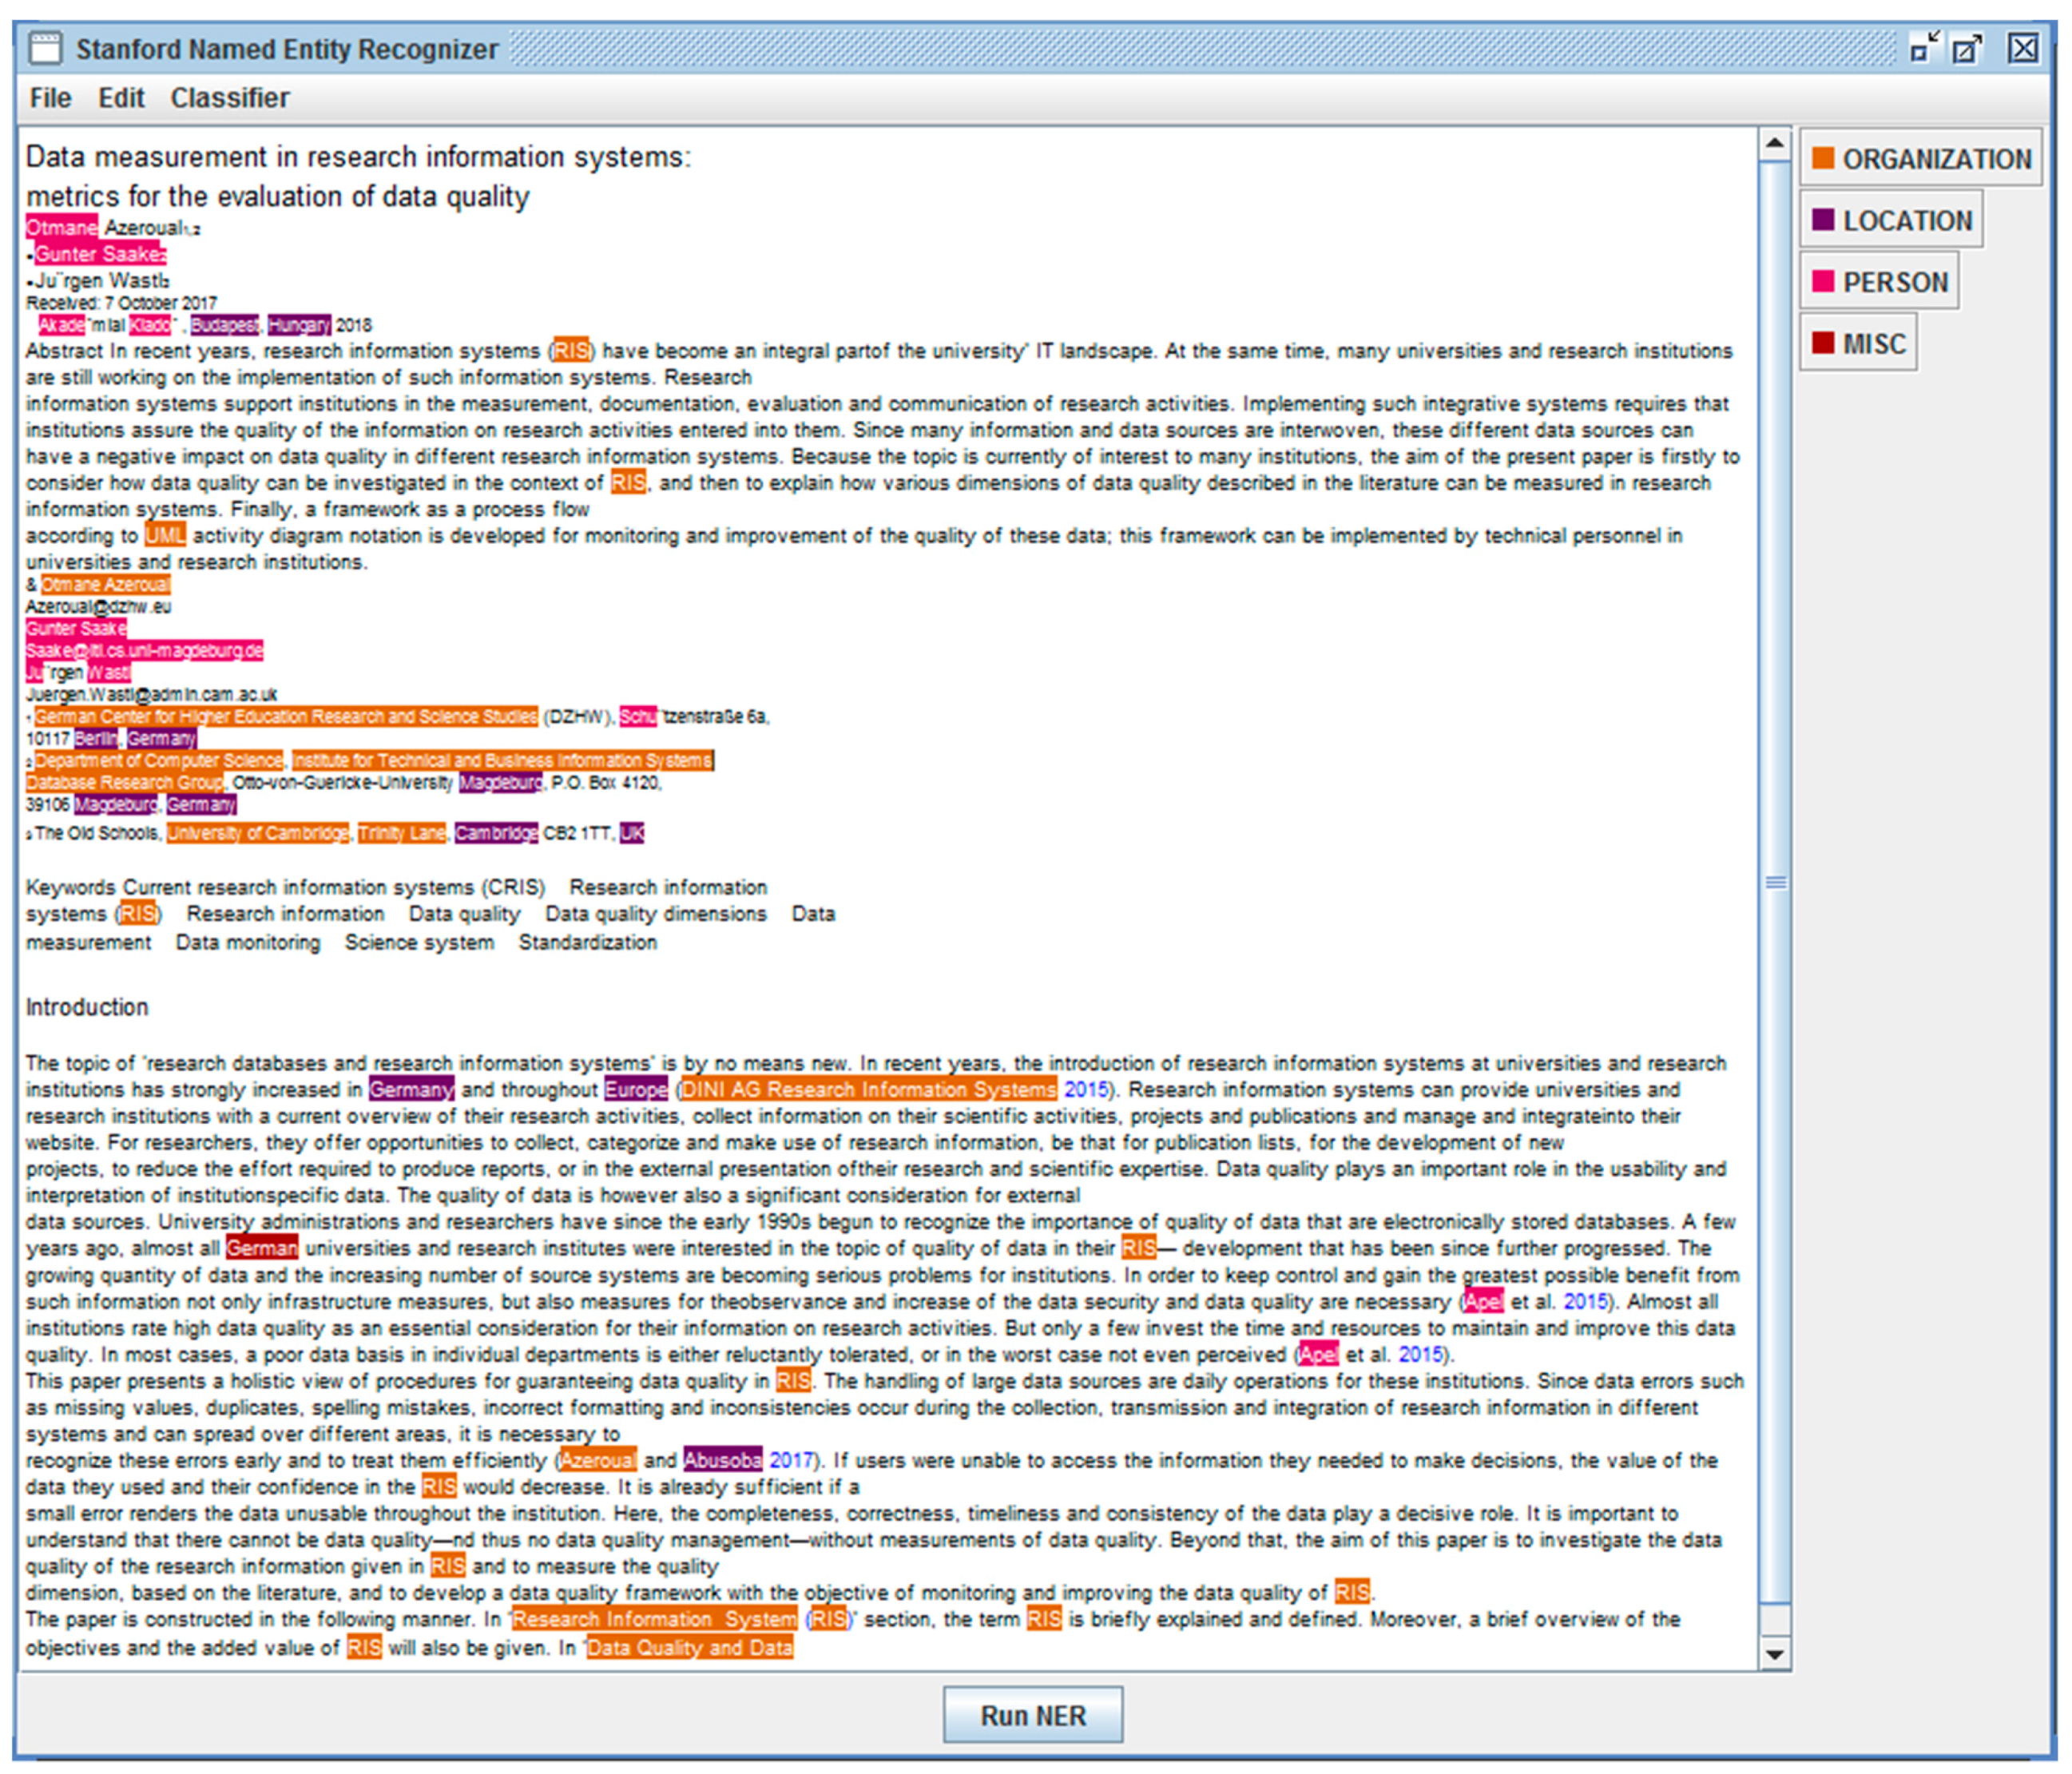Image resolution: width=2072 pixels, height=1774 pixels.
Task: Click the purple LOCATION color square
Action: pyautogui.click(x=1823, y=219)
